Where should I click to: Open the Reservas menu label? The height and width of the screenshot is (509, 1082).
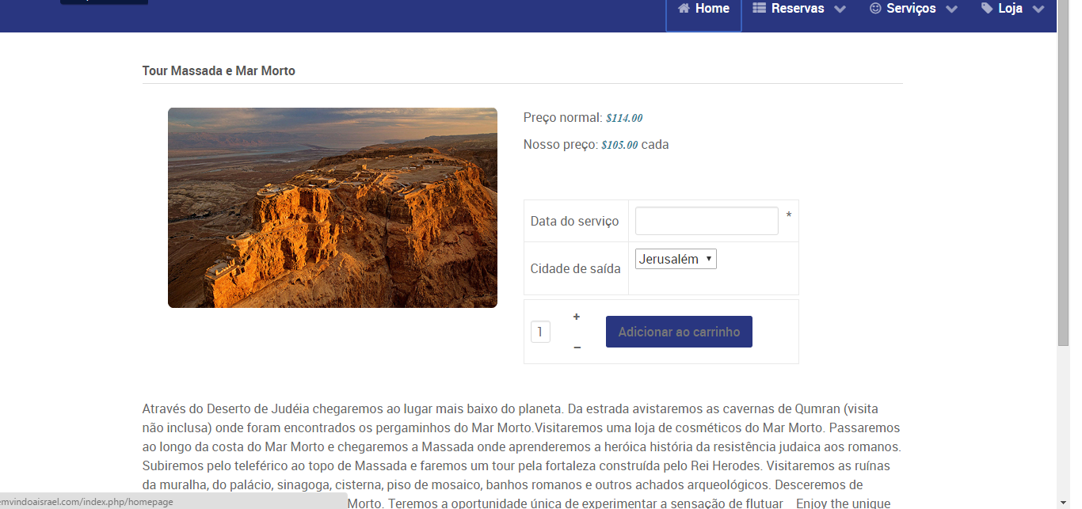click(798, 9)
